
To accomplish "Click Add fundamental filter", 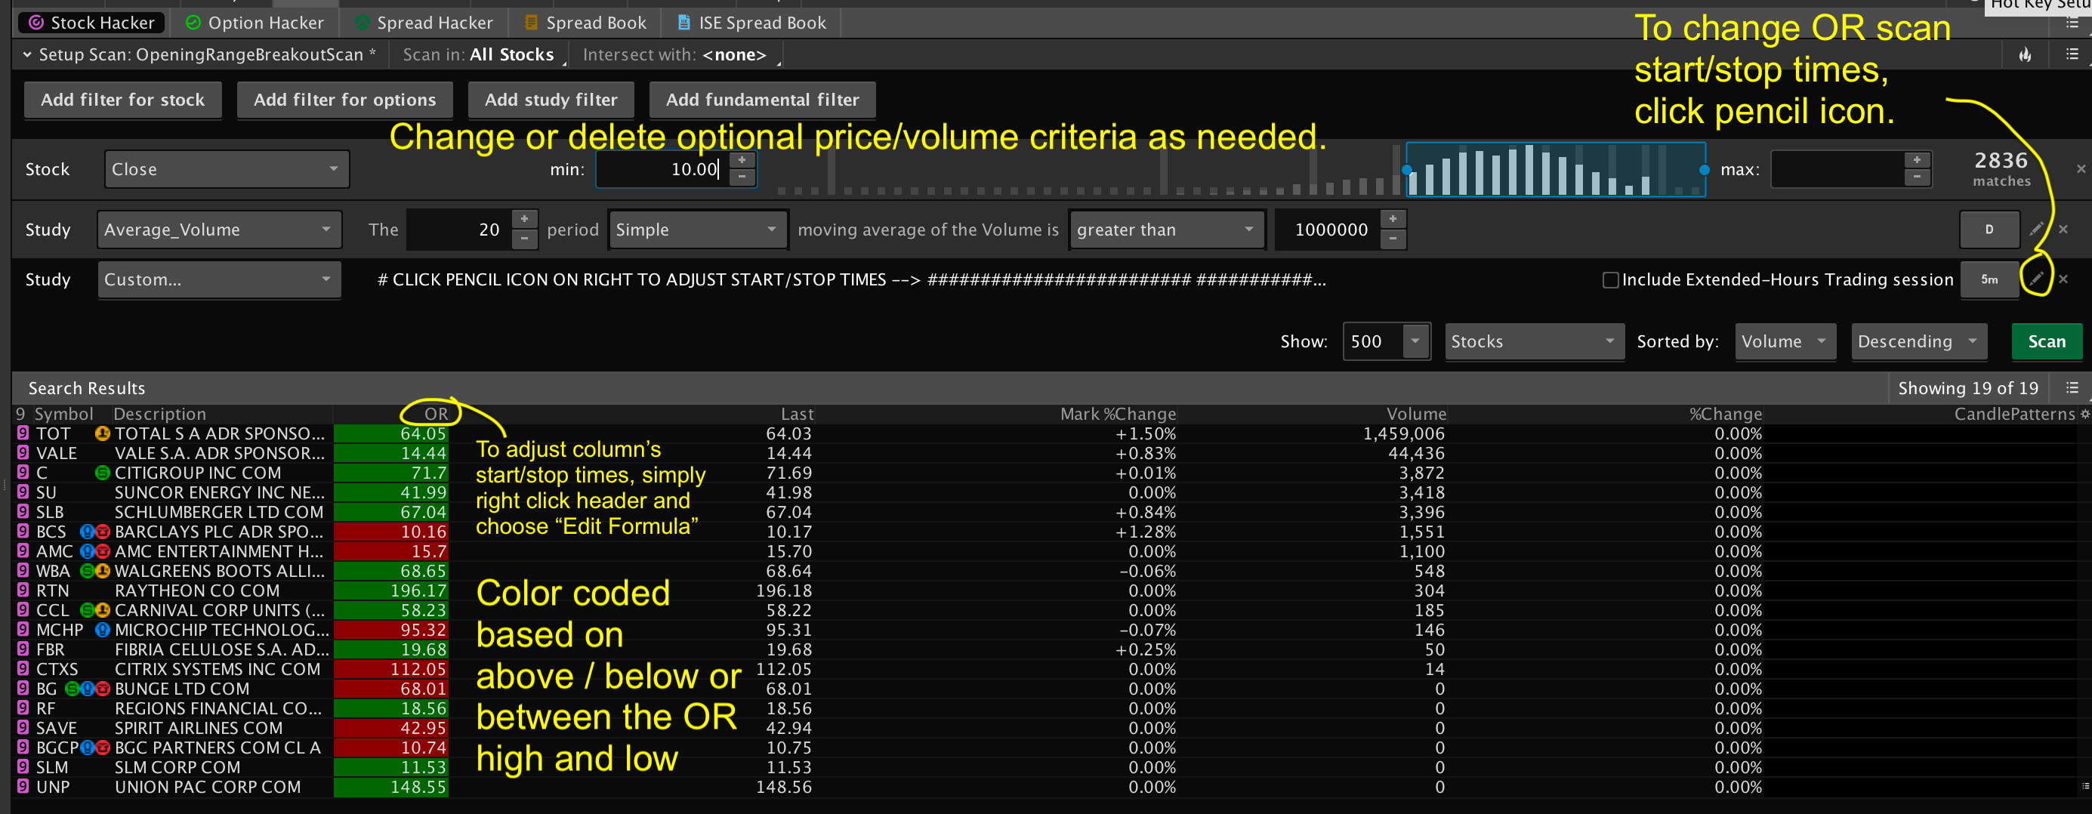I will 762,99.
